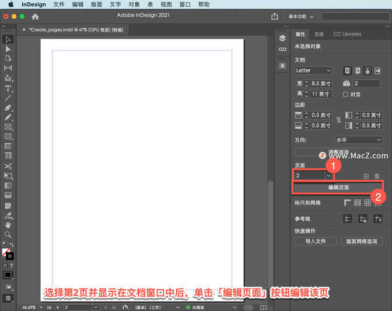This screenshot has width=392, height=311.
Task: Open the Apple menu
Action: 10,4
